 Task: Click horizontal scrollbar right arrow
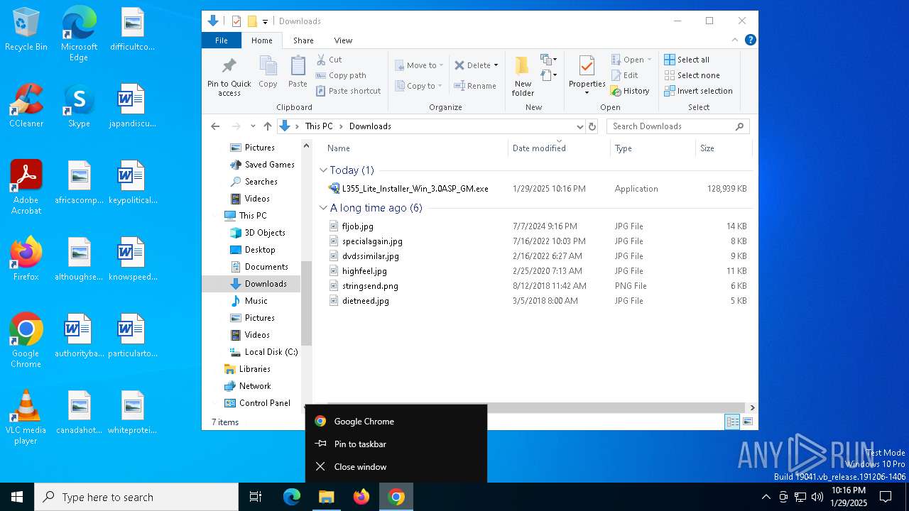752,407
